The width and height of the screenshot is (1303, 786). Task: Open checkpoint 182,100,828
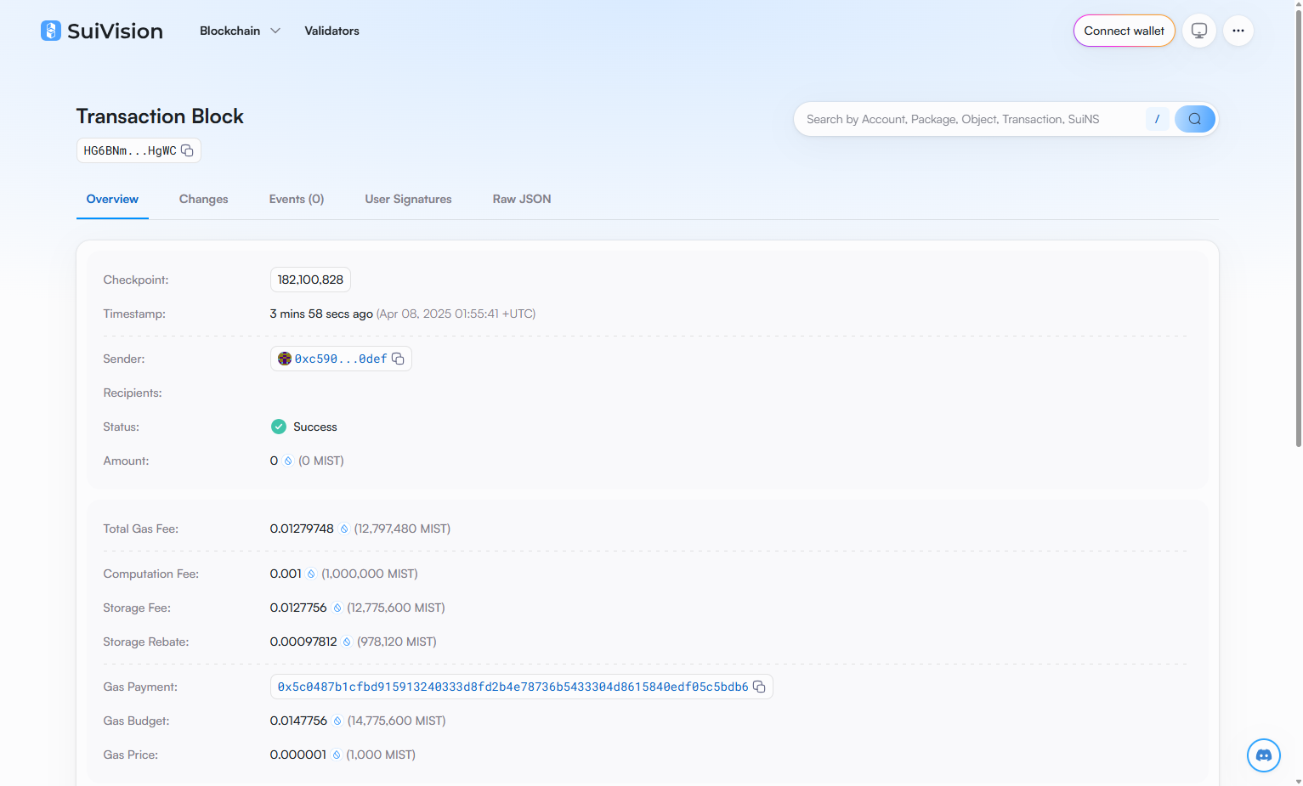click(310, 280)
